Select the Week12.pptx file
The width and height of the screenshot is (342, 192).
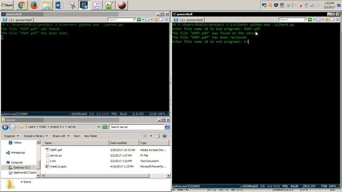58,166
